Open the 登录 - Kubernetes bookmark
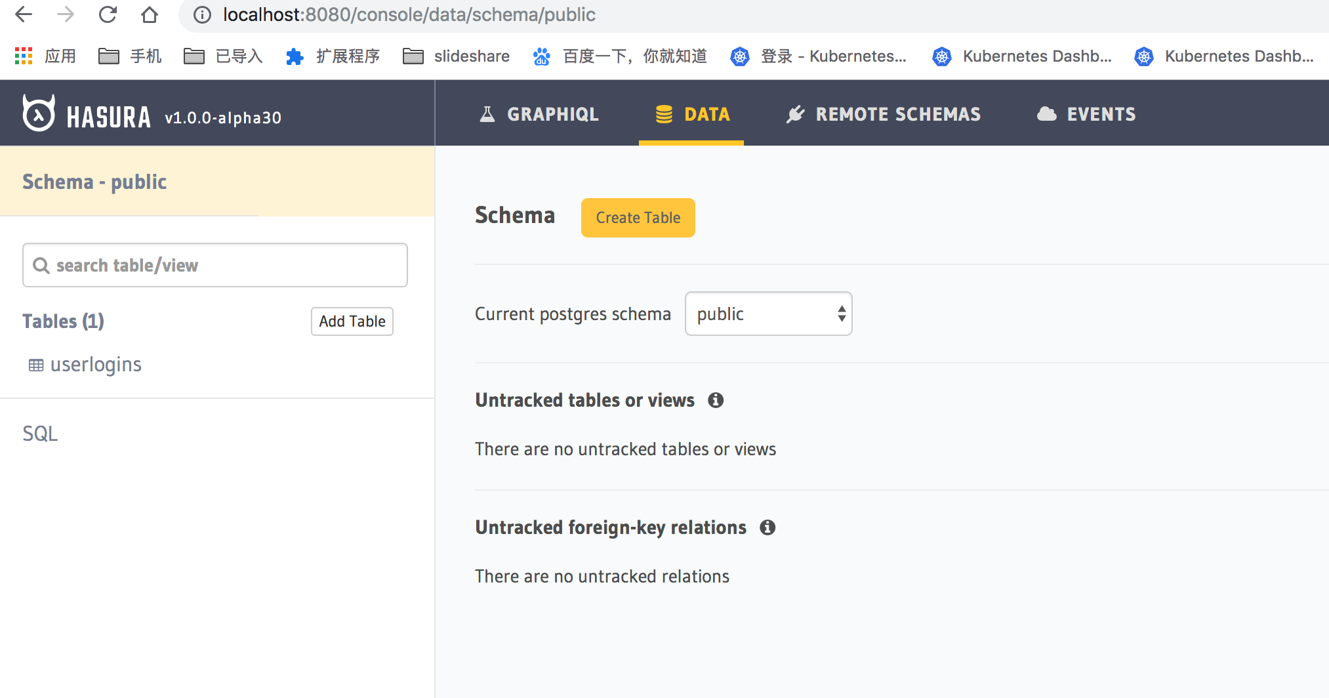The image size is (1329, 698). tap(818, 56)
